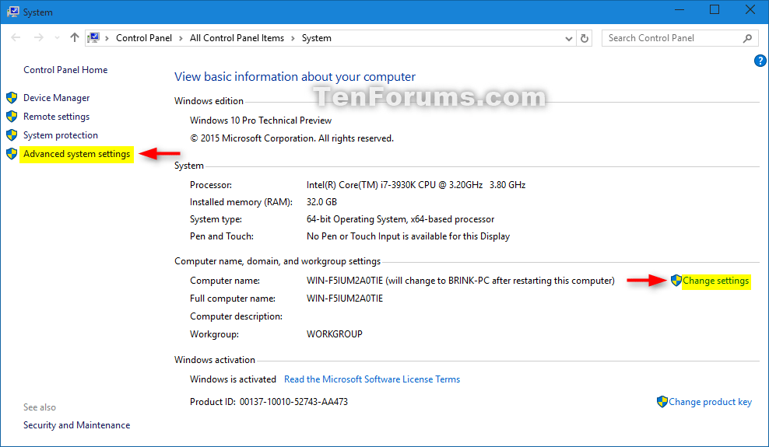Close the System window
Screen dimensions: 769x447
[750, 10]
